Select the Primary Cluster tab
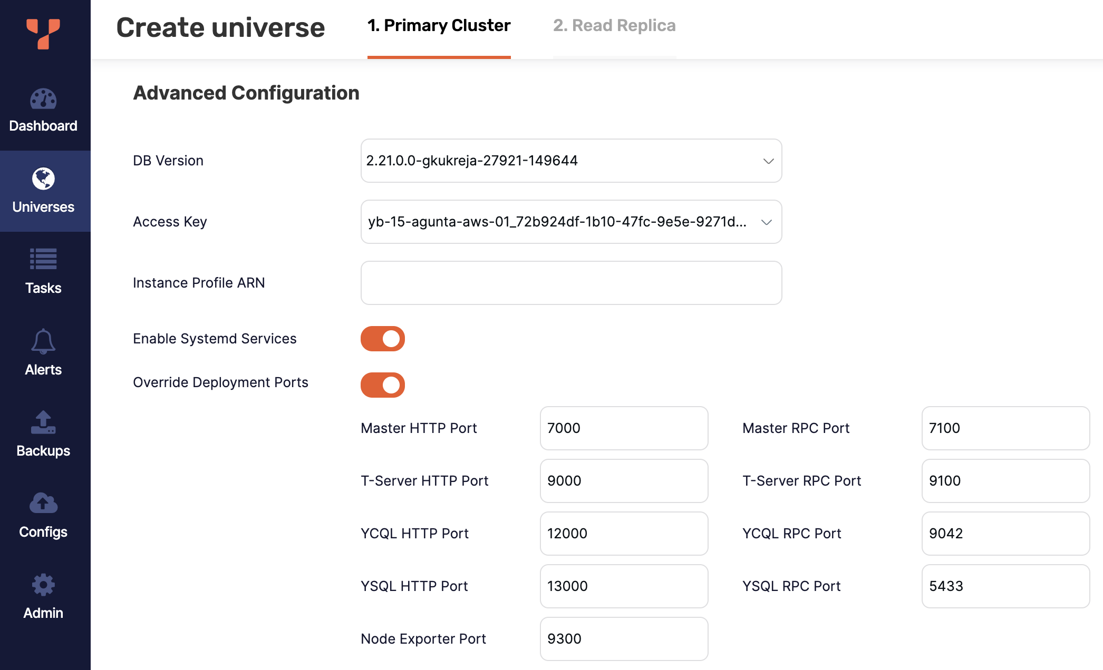The height and width of the screenshot is (670, 1103). [439, 25]
